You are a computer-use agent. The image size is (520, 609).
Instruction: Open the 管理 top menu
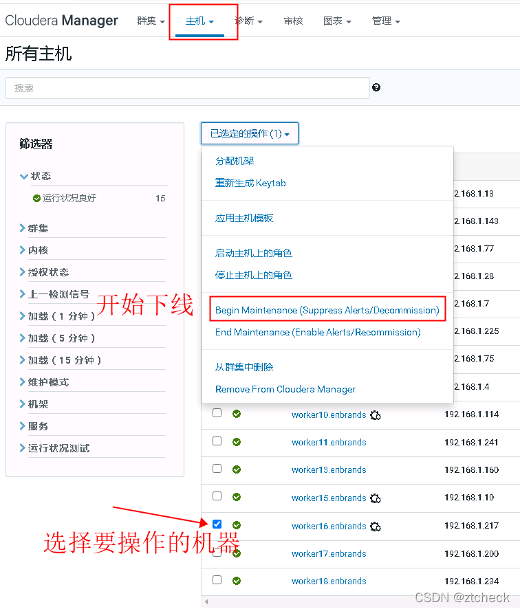click(x=386, y=21)
